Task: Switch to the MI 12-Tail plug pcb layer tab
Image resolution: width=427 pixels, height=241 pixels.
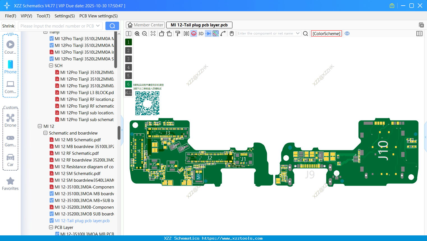Action: click(x=199, y=25)
